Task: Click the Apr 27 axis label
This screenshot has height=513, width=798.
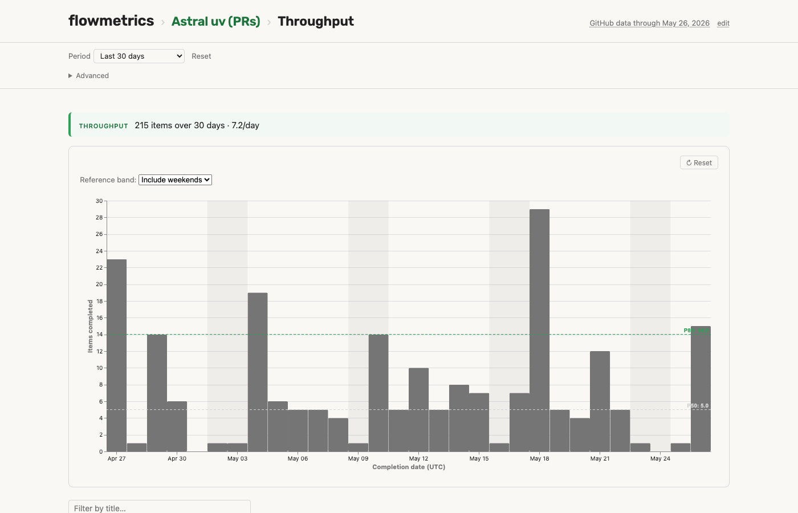Action: (x=116, y=458)
